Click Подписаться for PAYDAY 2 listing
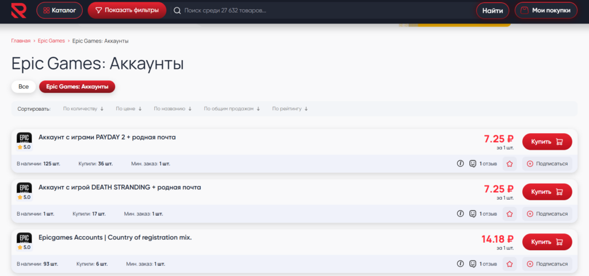The width and height of the screenshot is (589, 276). click(548, 164)
